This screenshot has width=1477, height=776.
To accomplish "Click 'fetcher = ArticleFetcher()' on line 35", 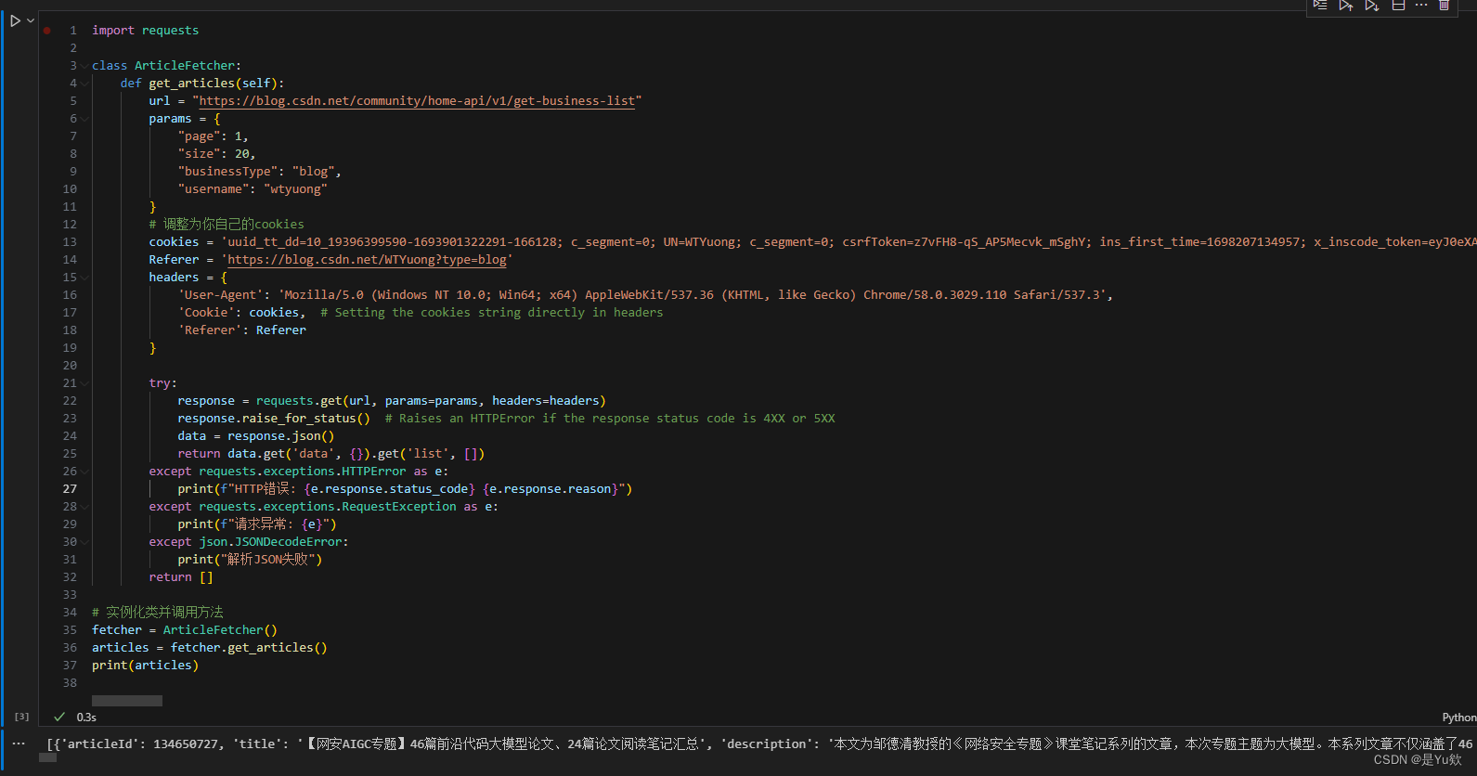I will pyautogui.click(x=185, y=630).
